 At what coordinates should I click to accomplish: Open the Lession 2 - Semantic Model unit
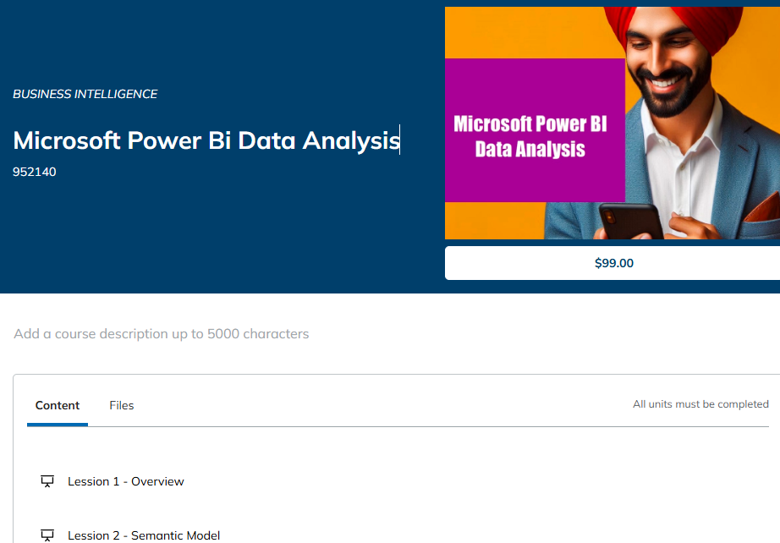[144, 535]
